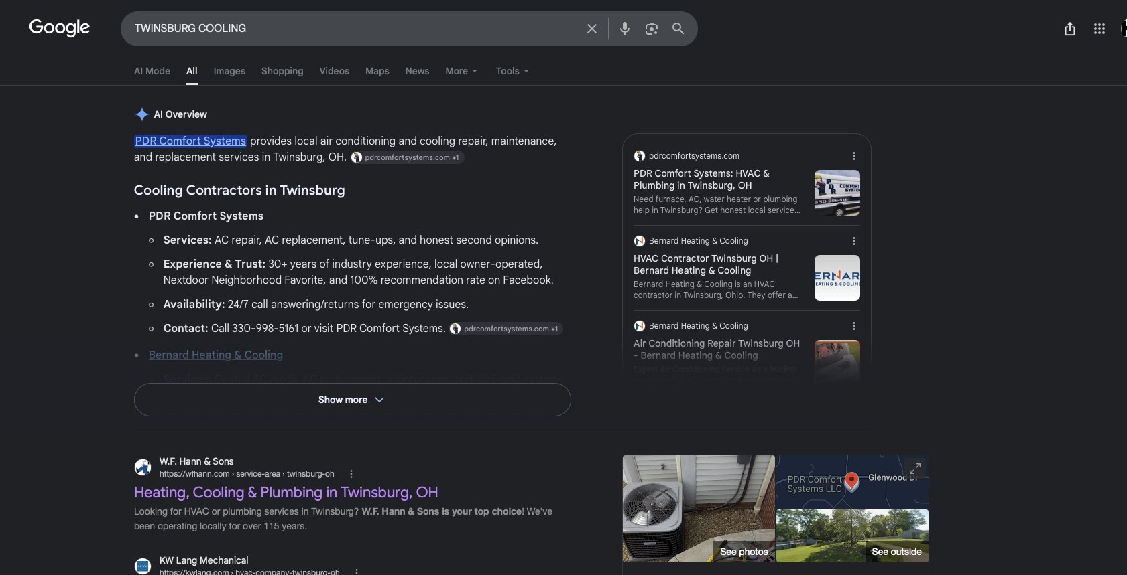
Task: Open the Google apps grid
Action: coord(1100,29)
